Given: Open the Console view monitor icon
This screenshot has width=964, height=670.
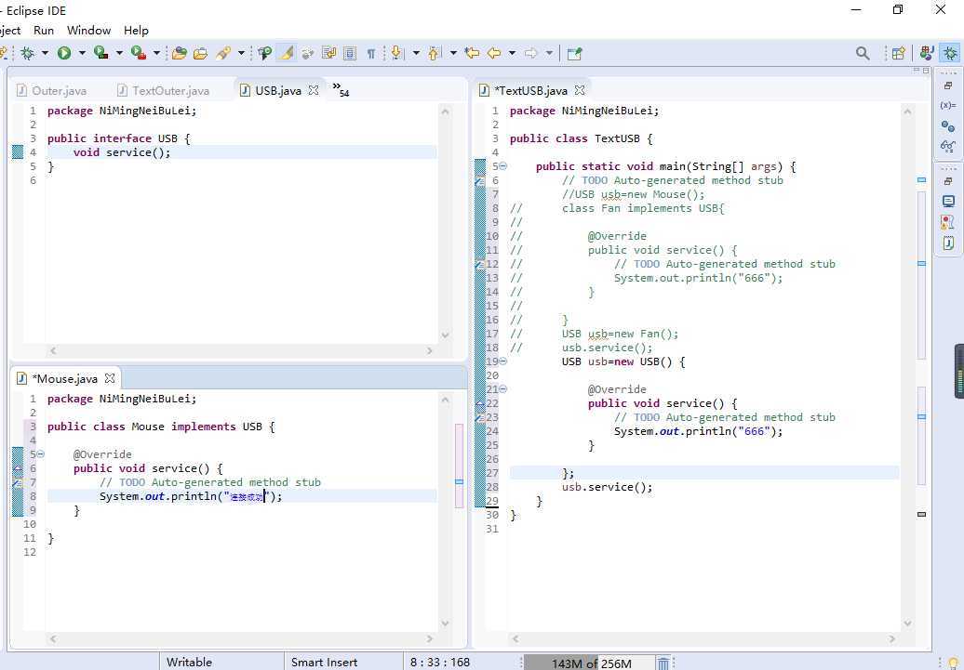Looking at the screenshot, I should click(948, 202).
